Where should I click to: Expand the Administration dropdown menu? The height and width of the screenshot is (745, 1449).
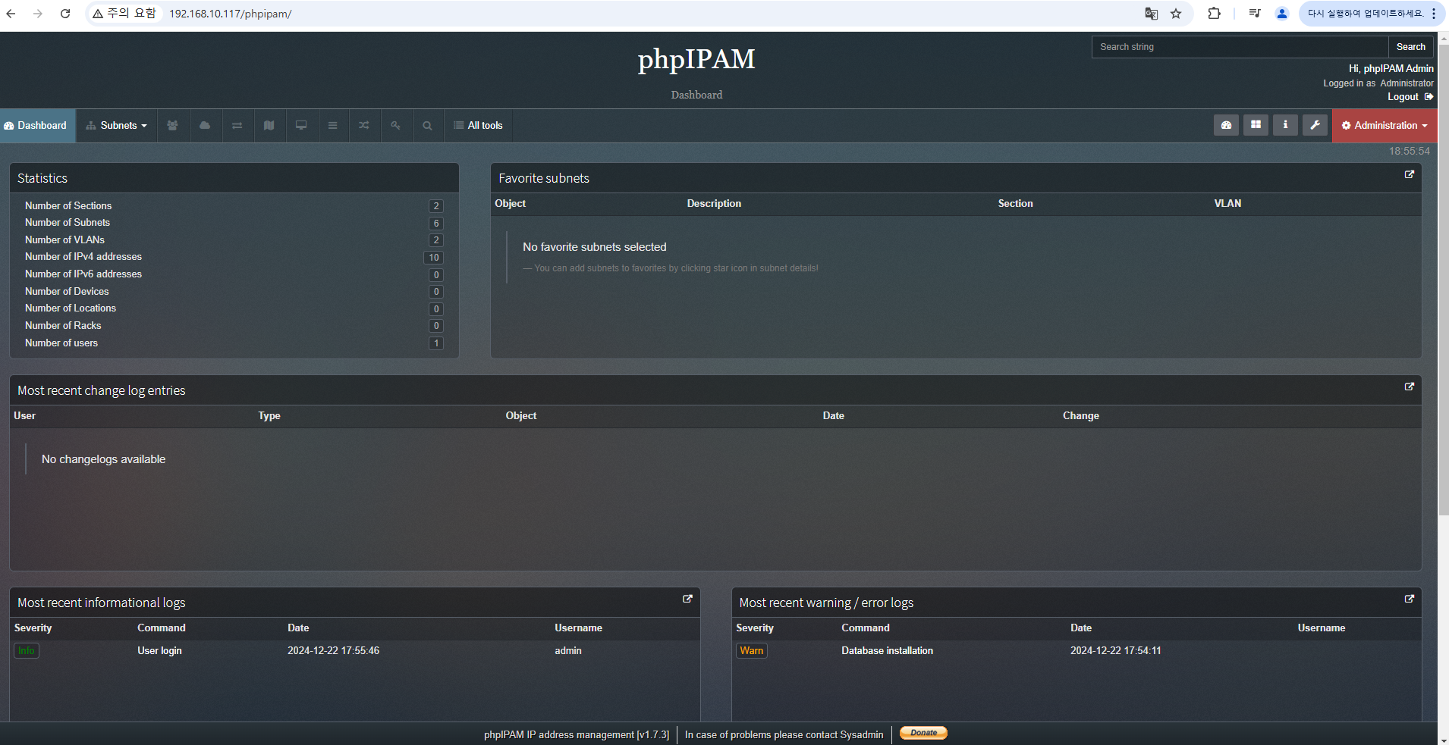(1385, 126)
